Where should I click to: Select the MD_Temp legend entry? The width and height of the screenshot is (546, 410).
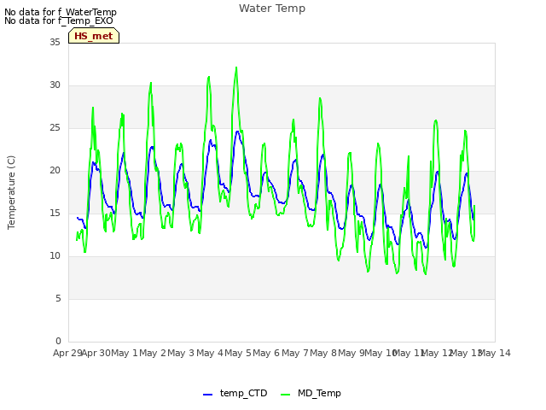pos(311,393)
